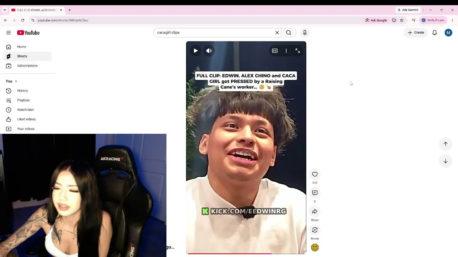Screen dimensions: 458x257
Task: Select Shorts in the sidebar
Action: point(27,56)
